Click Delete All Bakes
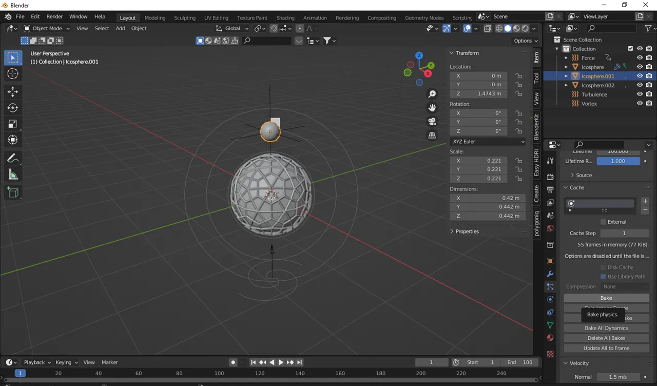 tap(606, 338)
